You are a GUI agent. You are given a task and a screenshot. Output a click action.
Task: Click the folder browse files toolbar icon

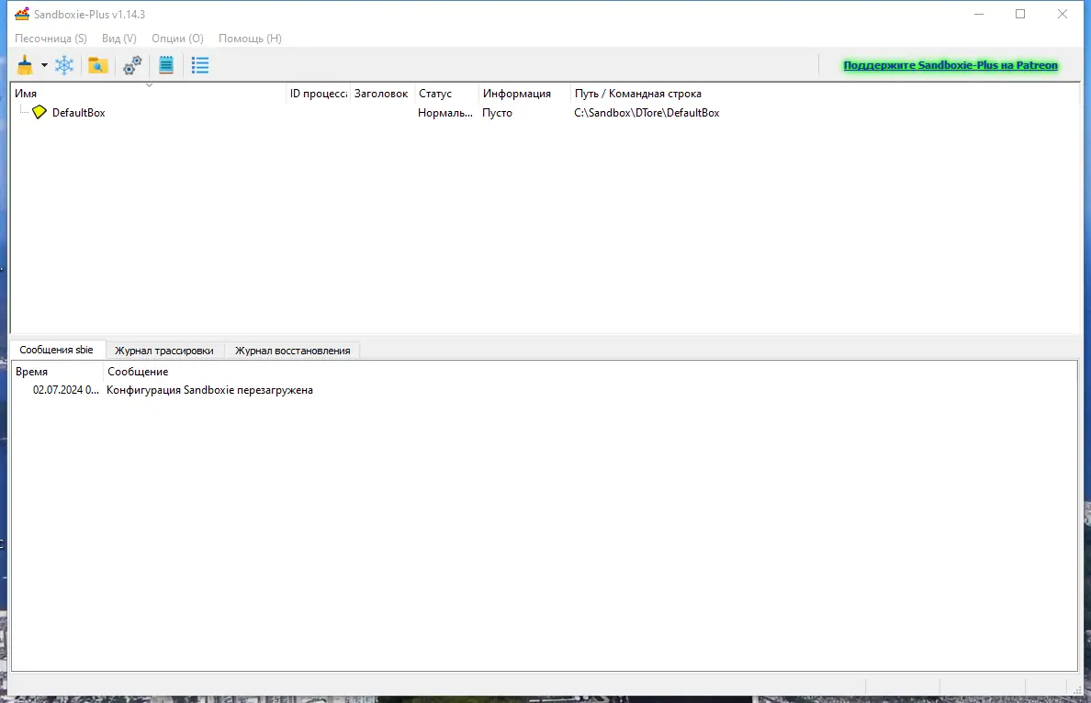(x=98, y=65)
